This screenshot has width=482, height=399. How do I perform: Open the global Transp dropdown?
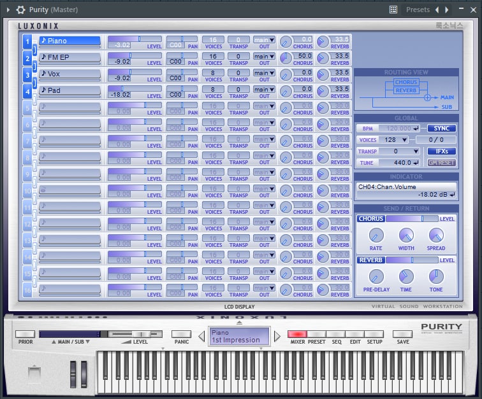tap(399, 151)
